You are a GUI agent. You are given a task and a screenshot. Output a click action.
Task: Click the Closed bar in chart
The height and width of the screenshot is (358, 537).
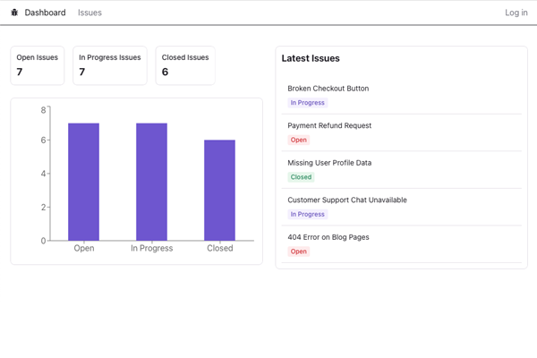coord(219,190)
